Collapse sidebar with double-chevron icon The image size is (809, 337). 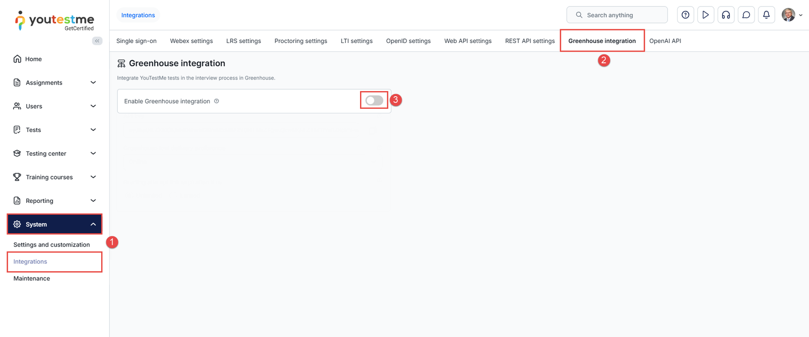(97, 41)
